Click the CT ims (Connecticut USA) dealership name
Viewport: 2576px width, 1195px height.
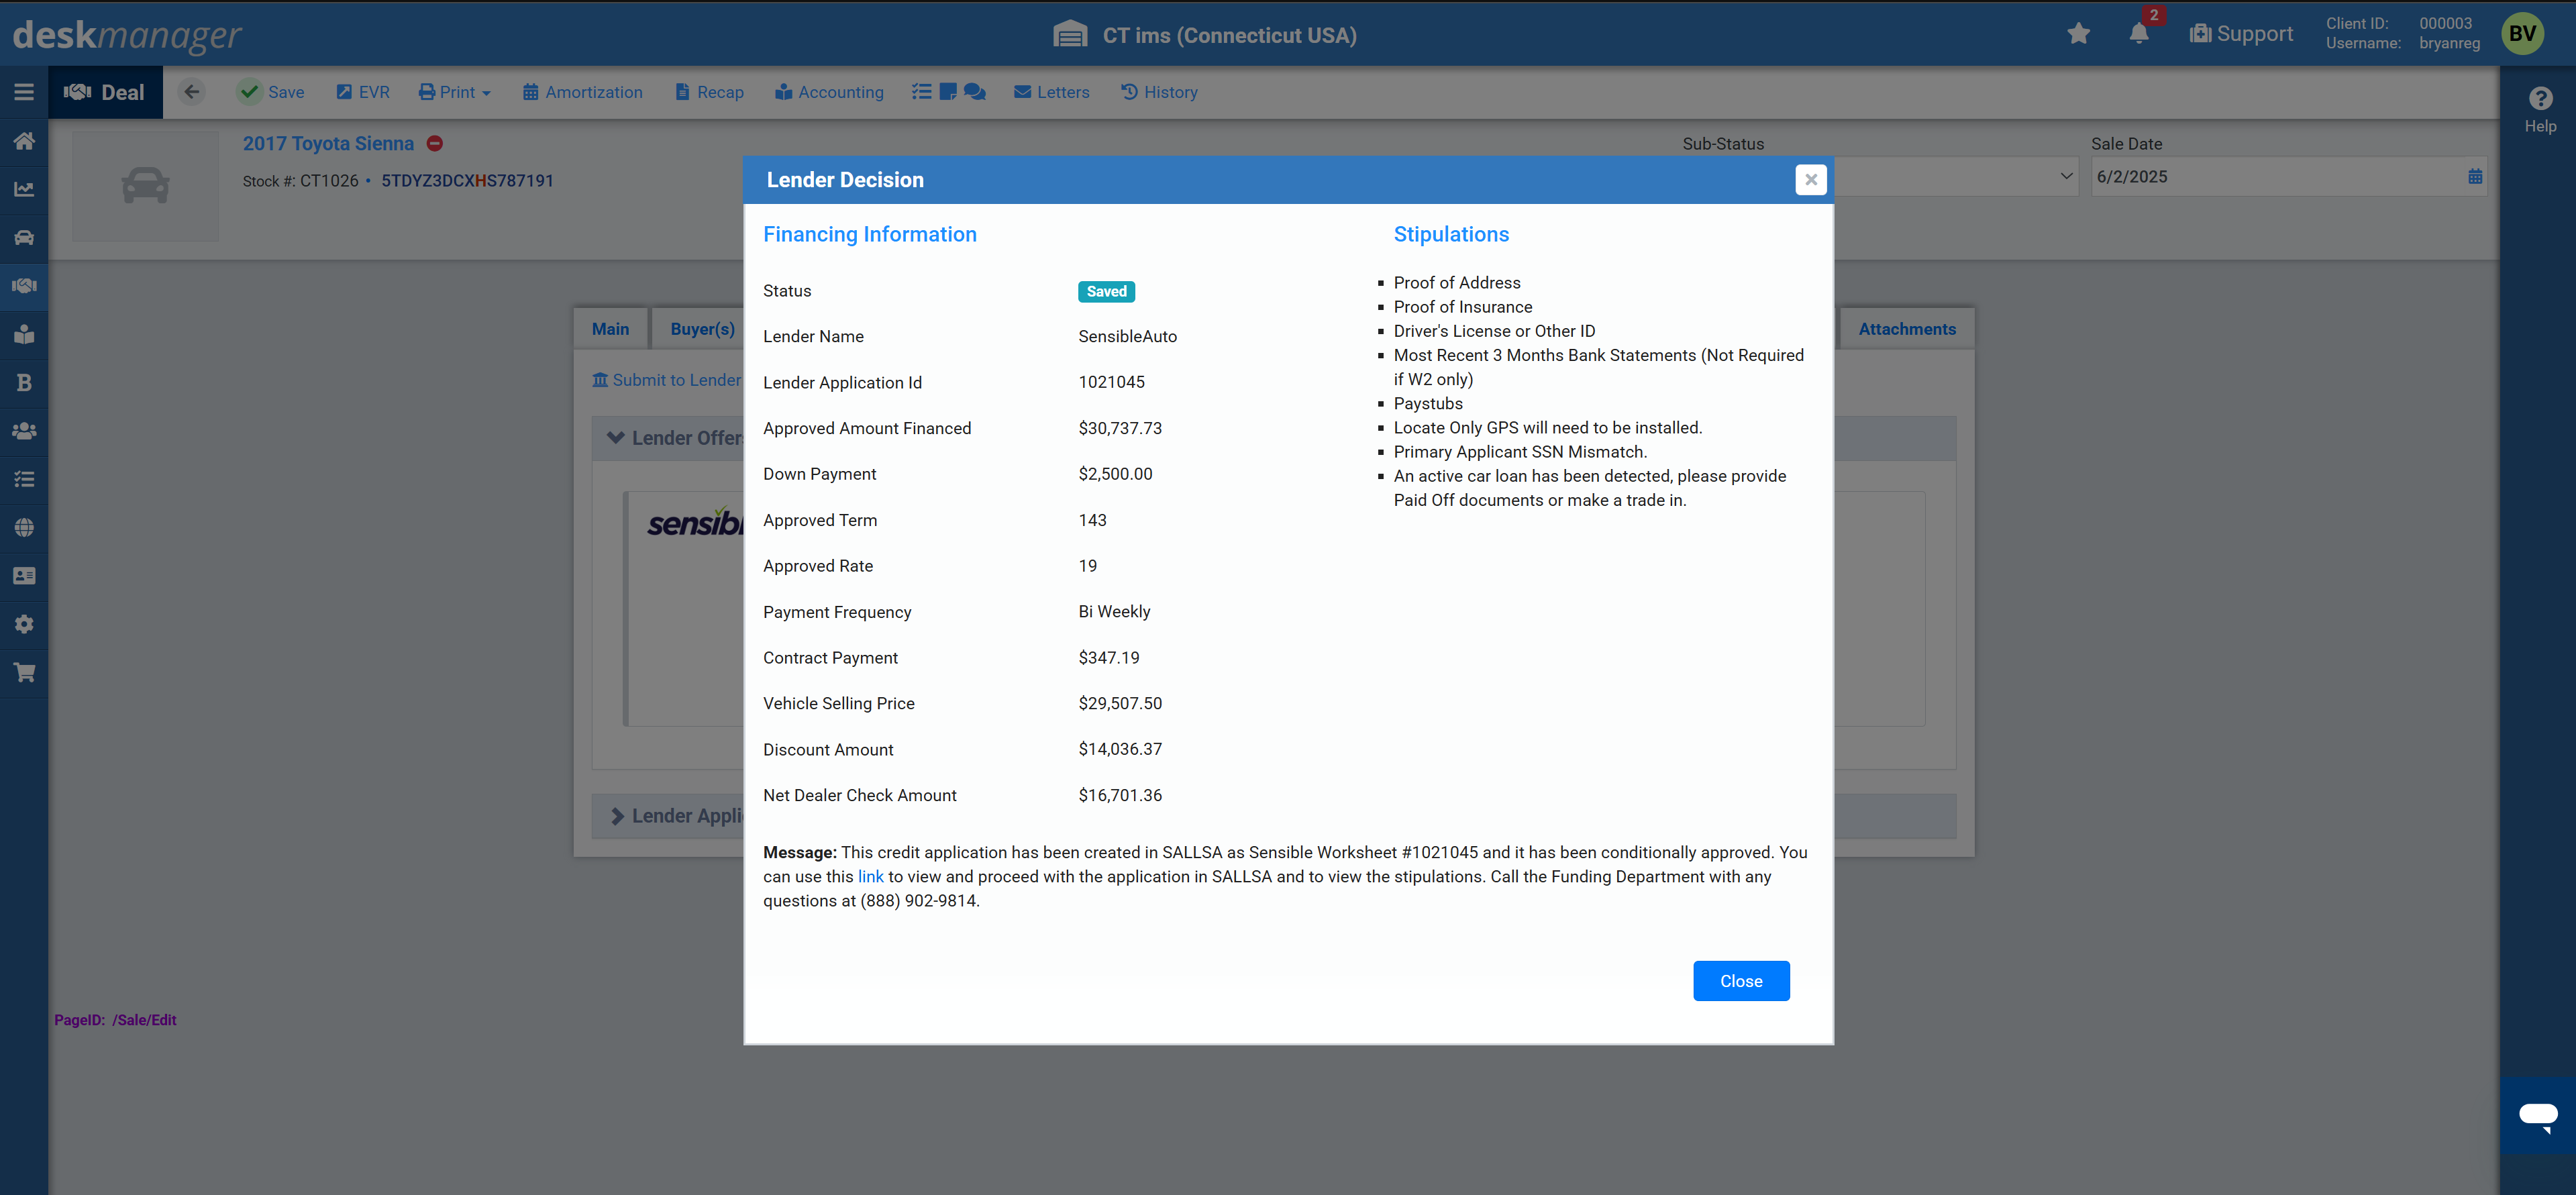(1229, 35)
